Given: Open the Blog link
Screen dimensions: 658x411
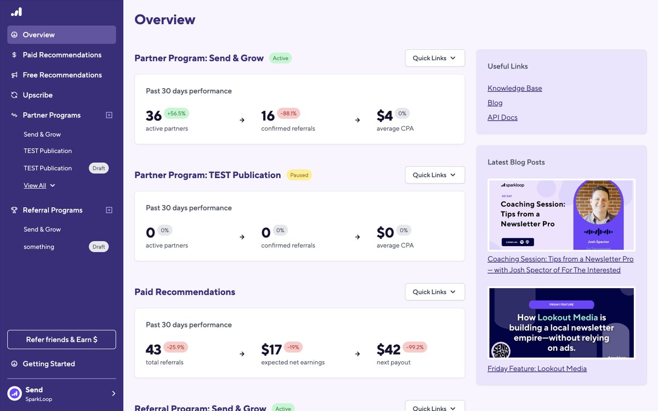Looking at the screenshot, I should coord(495,103).
